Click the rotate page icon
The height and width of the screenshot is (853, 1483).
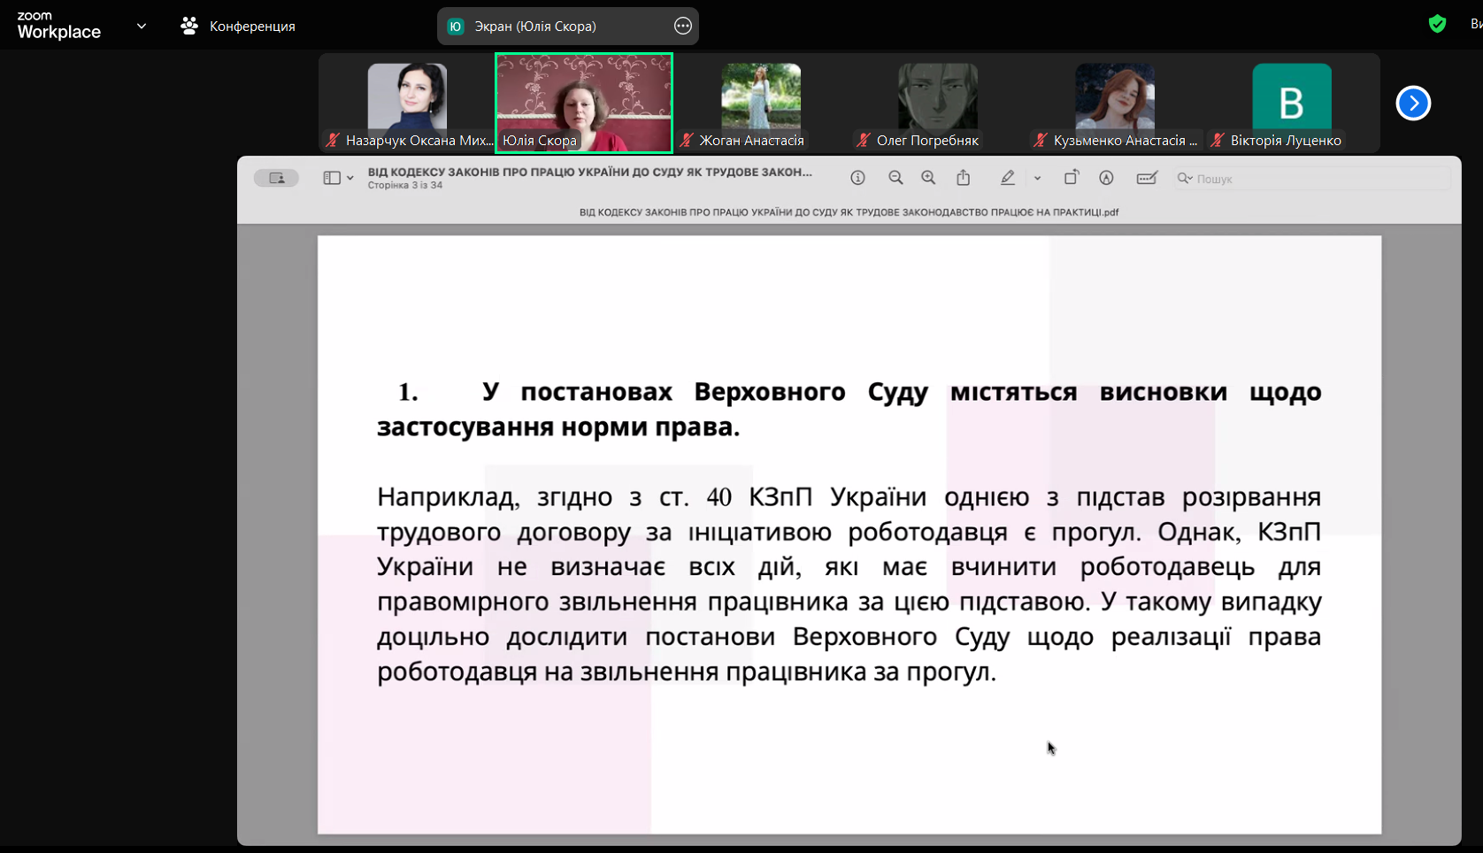(1071, 178)
